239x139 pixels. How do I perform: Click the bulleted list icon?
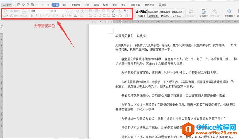pyautogui.click(x=90, y=11)
